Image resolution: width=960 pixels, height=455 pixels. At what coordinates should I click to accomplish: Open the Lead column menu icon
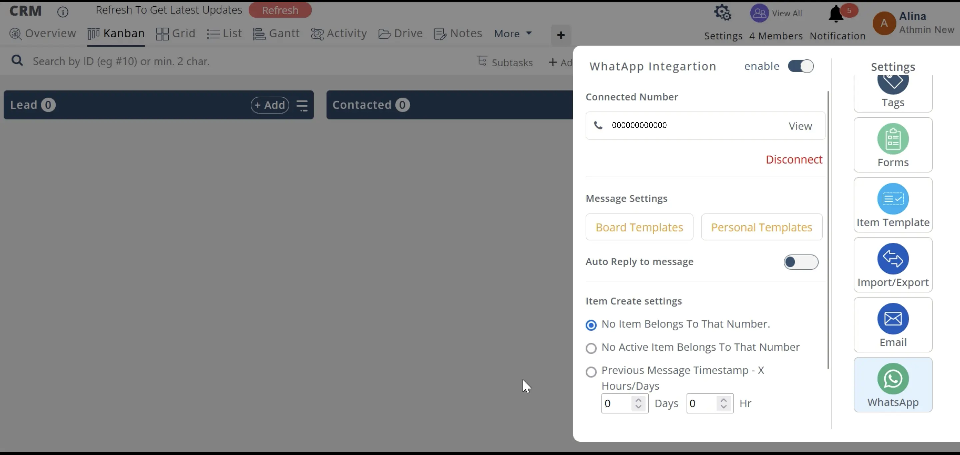click(x=302, y=105)
